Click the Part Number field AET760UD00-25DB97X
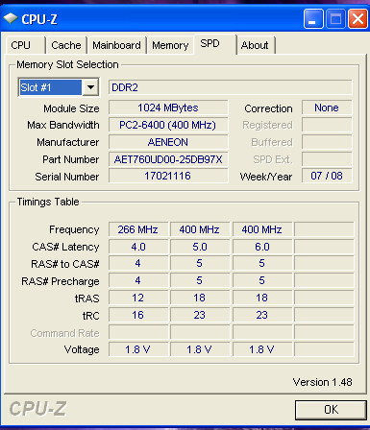The image size is (370, 430). coord(168,159)
